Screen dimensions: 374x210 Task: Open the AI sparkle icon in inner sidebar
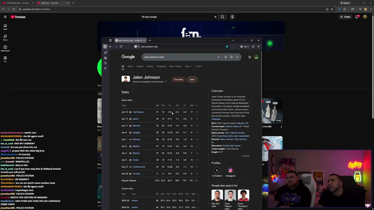105,52
